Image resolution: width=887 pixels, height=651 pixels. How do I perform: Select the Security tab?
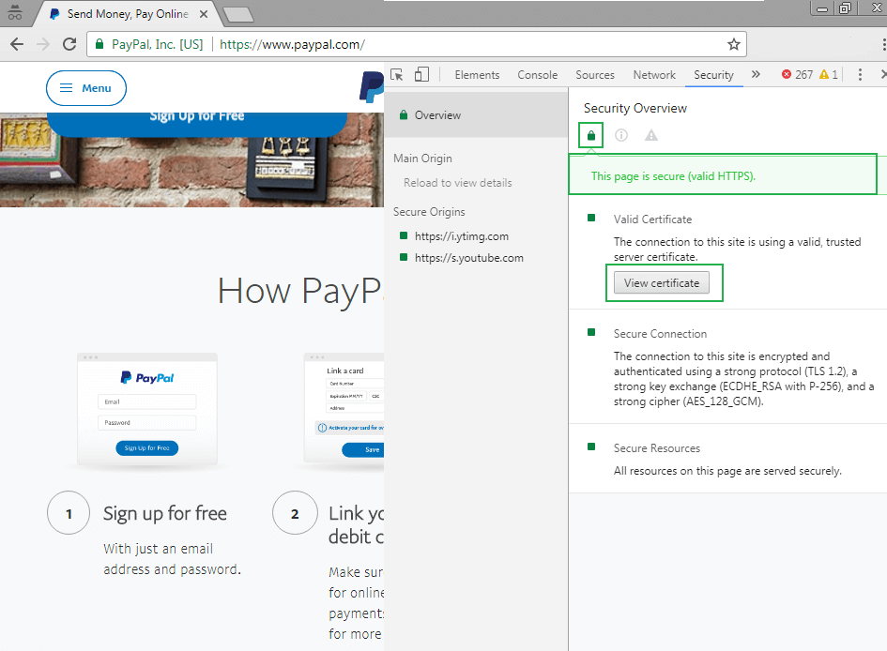(x=714, y=75)
